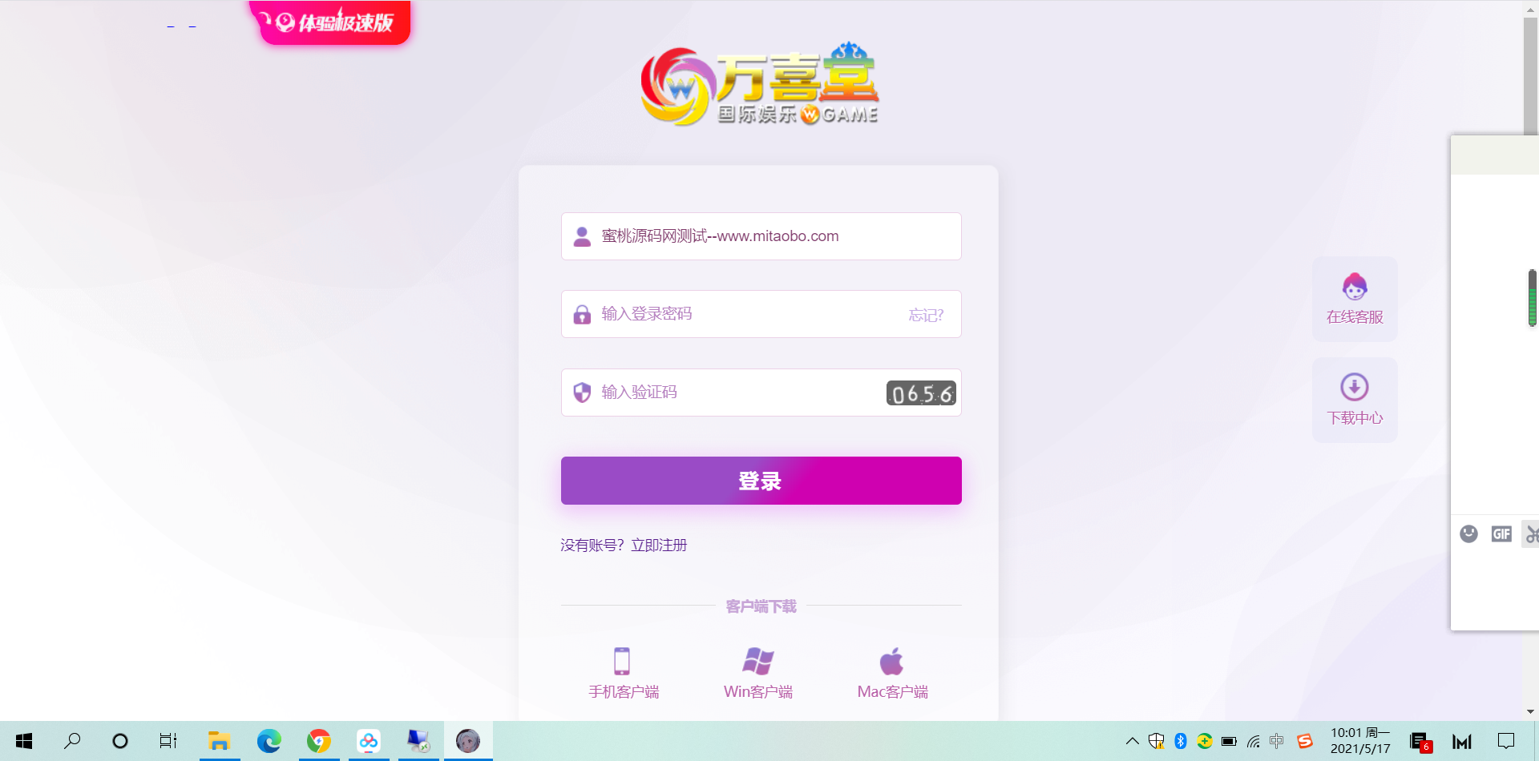Image resolution: width=1539 pixels, height=761 pixels.
Task: Click the purple 登录 login button
Action: click(x=761, y=481)
